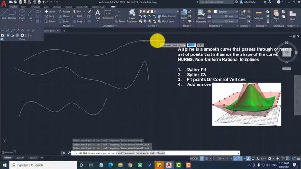
Task: Switch to the Home ribbon tab
Action: (x=14, y=7)
